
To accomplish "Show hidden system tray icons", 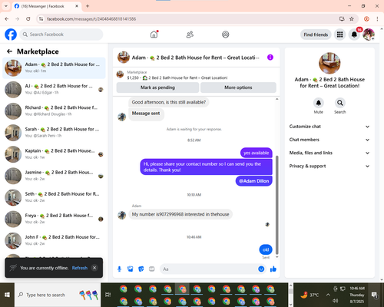I will tap(328, 295).
